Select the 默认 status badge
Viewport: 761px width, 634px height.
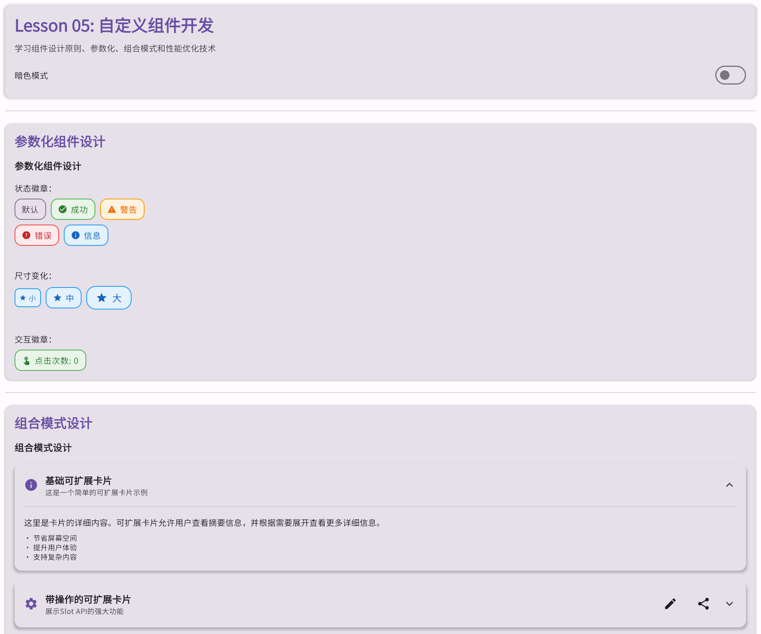pyautogui.click(x=30, y=209)
